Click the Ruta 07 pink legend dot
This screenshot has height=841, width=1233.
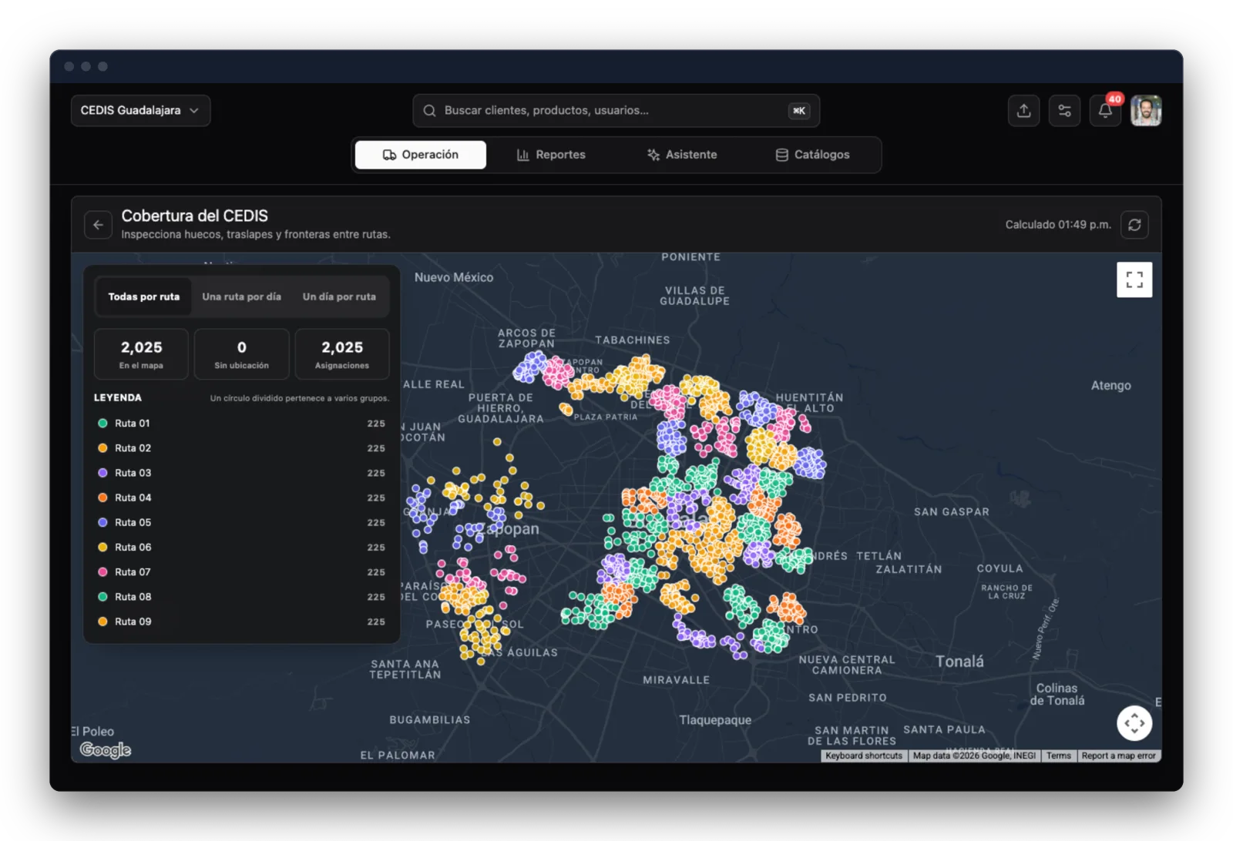click(x=102, y=572)
